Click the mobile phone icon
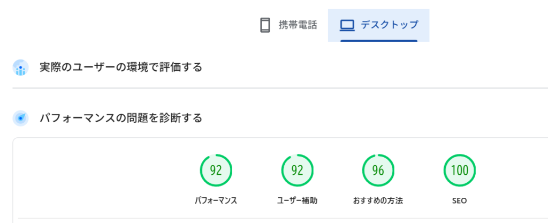Screen dimensions: 548x223 (x=265, y=25)
